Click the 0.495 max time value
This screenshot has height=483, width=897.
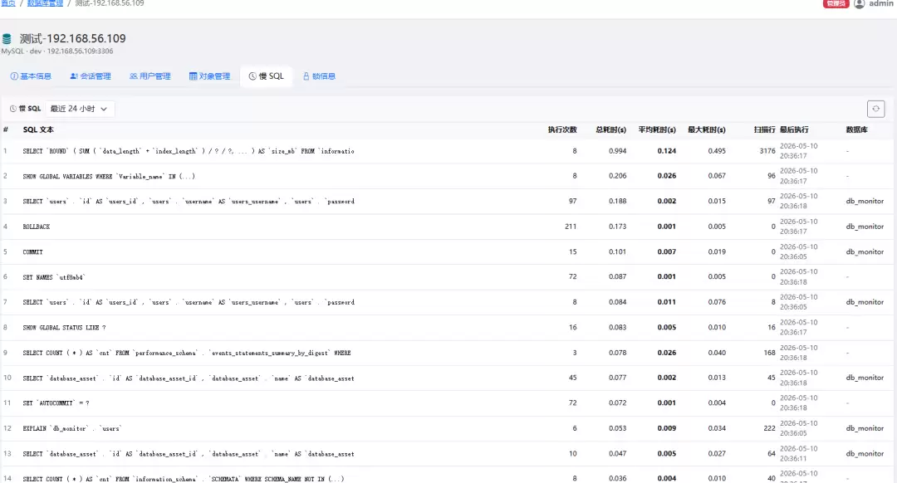tap(717, 151)
